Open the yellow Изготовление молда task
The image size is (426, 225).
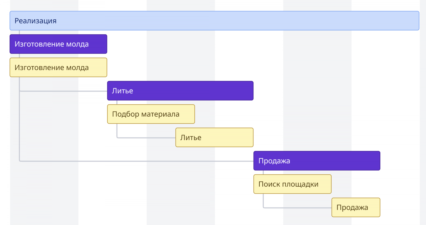point(58,68)
